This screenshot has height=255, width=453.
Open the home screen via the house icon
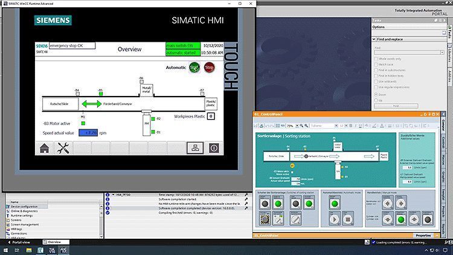(44, 148)
